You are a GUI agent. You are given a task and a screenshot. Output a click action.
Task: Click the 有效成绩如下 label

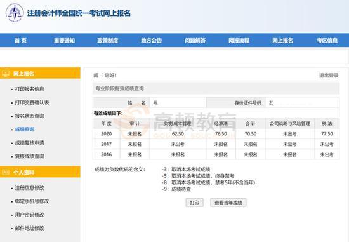point(108,113)
